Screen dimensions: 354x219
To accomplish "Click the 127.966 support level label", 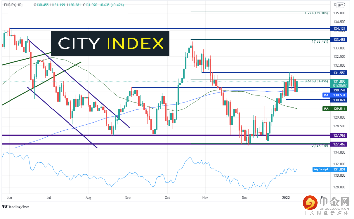I will 339,135.
